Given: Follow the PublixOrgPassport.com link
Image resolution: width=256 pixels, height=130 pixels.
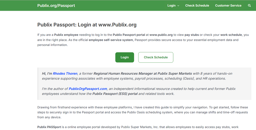Looking at the screenshot, I should 88,89.
